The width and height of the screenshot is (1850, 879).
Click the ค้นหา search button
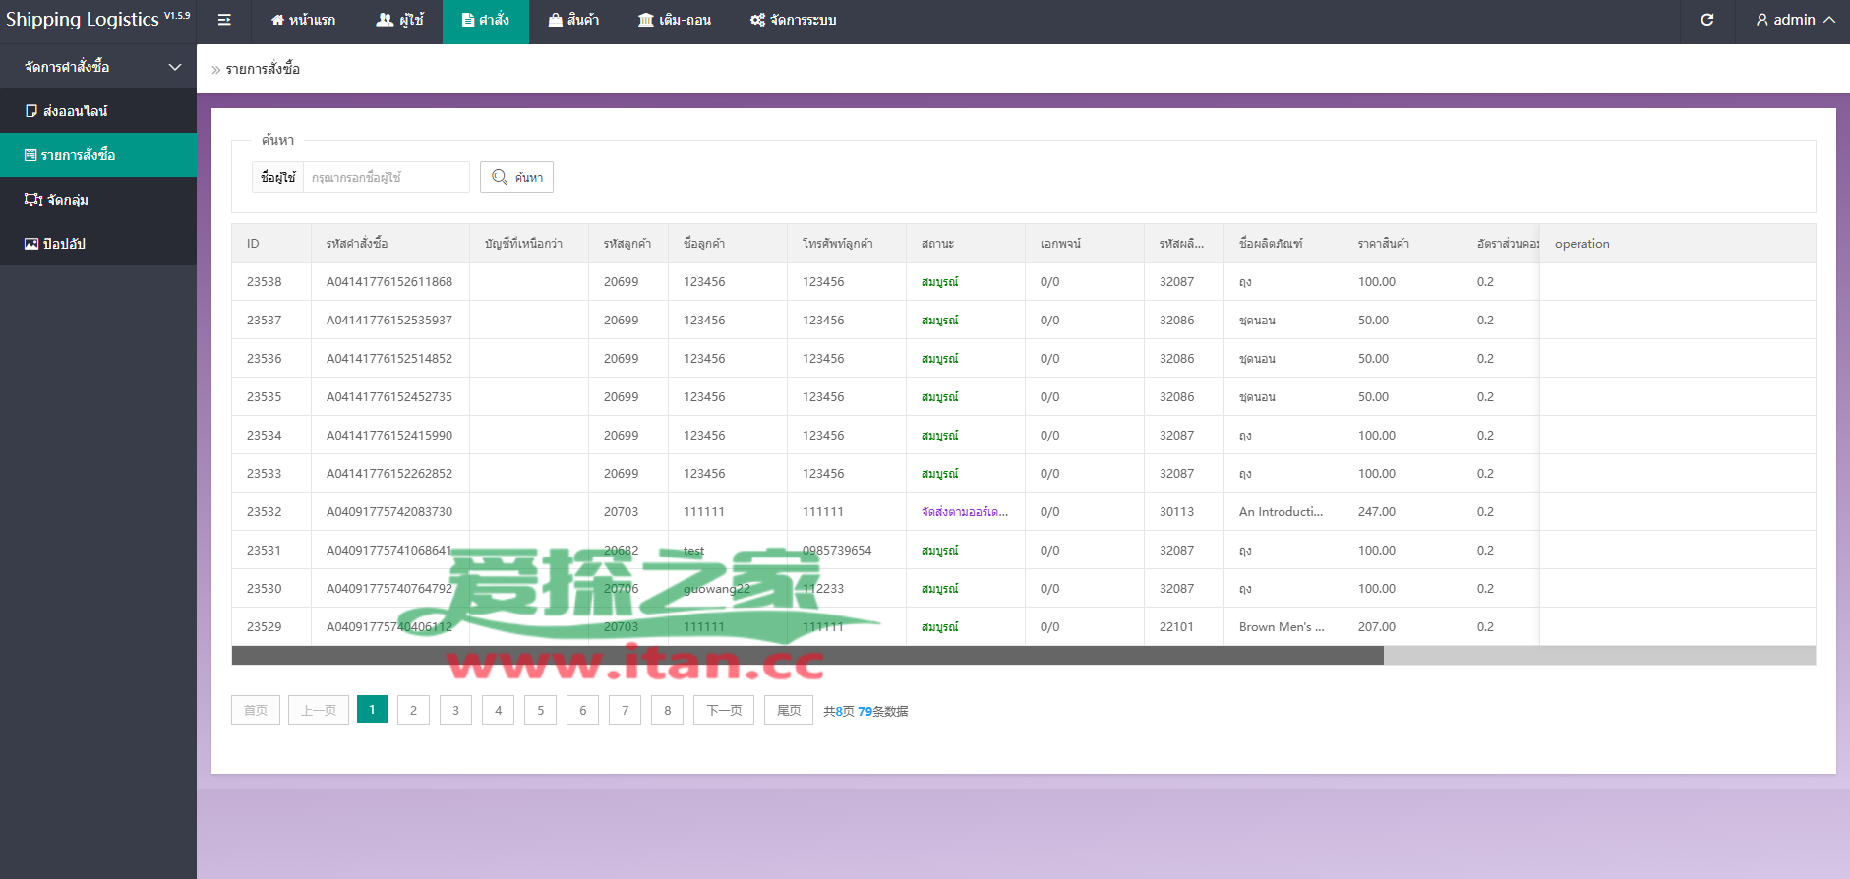[x=516, y=177]
